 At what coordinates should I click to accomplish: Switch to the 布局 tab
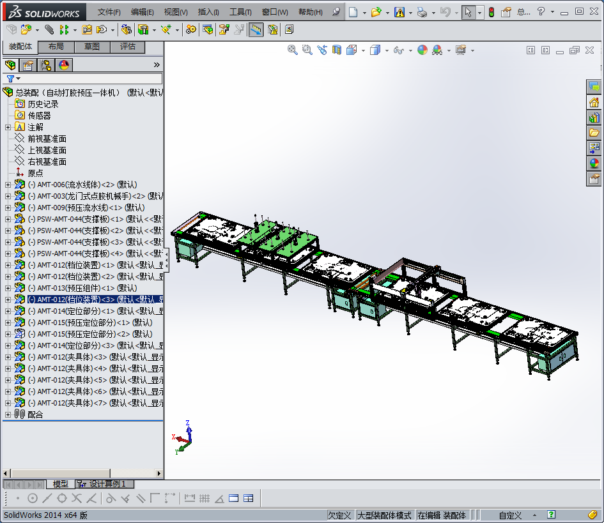pos(56,47)
